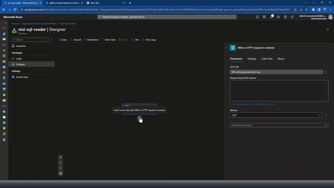Click the Info toolbar button

(x=135, y=40)
